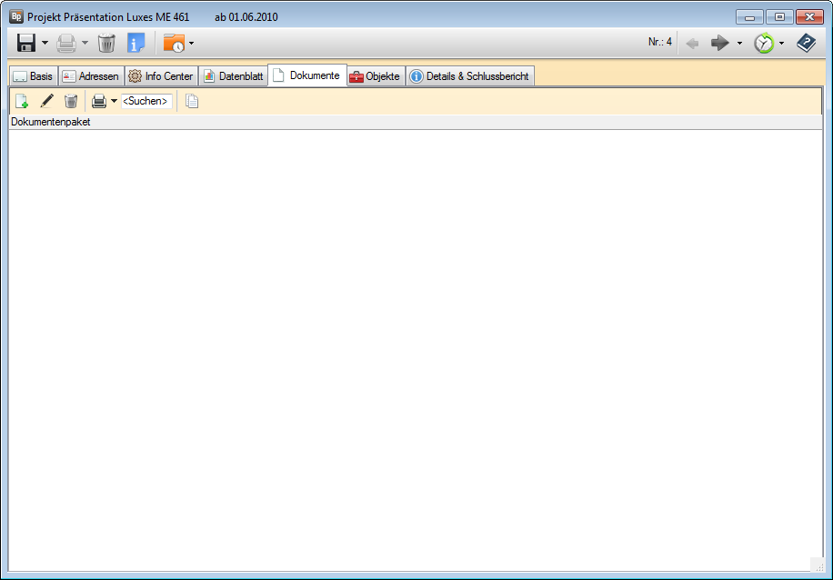The width and height of the screenshot is (833, 580).
Task: Click the orange folder with clock icon
Action: 173,43
